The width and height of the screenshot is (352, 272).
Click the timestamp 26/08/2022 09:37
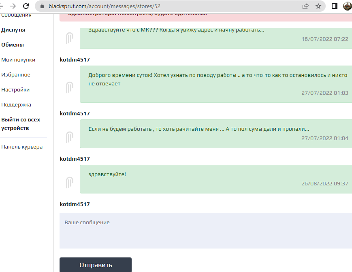coord(325,183)
